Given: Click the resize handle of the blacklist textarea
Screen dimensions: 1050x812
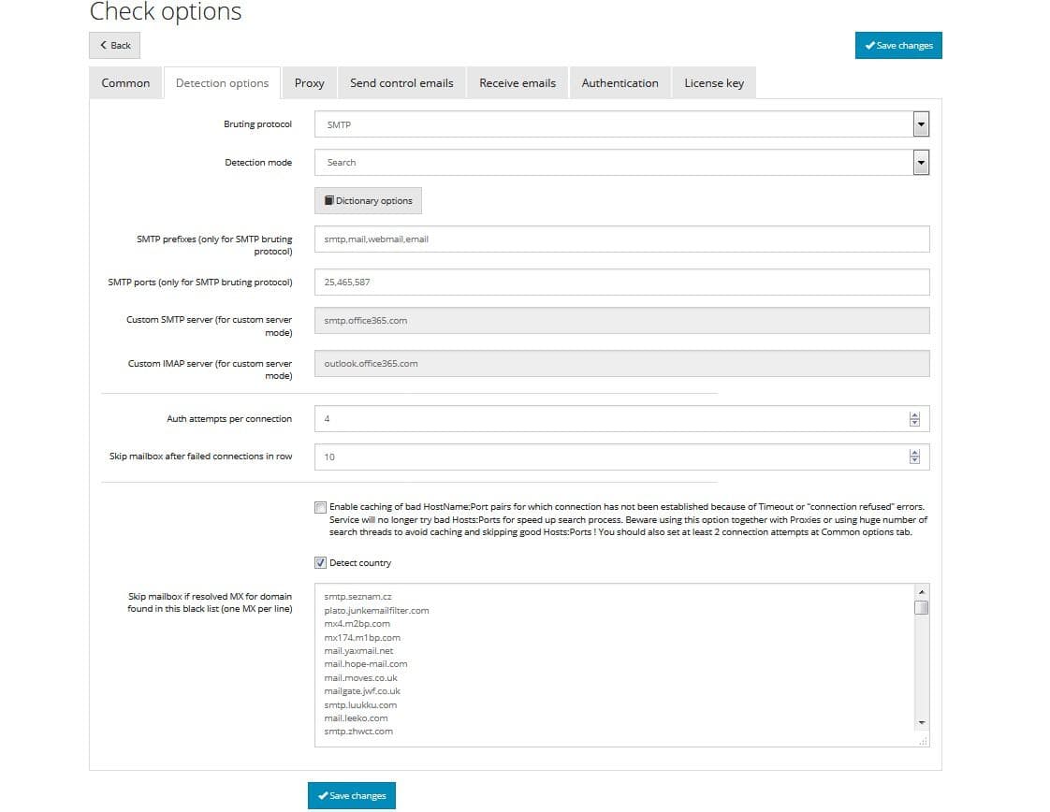Looking at the screenshot, I should pyautogui.click(x=923, y=739).
